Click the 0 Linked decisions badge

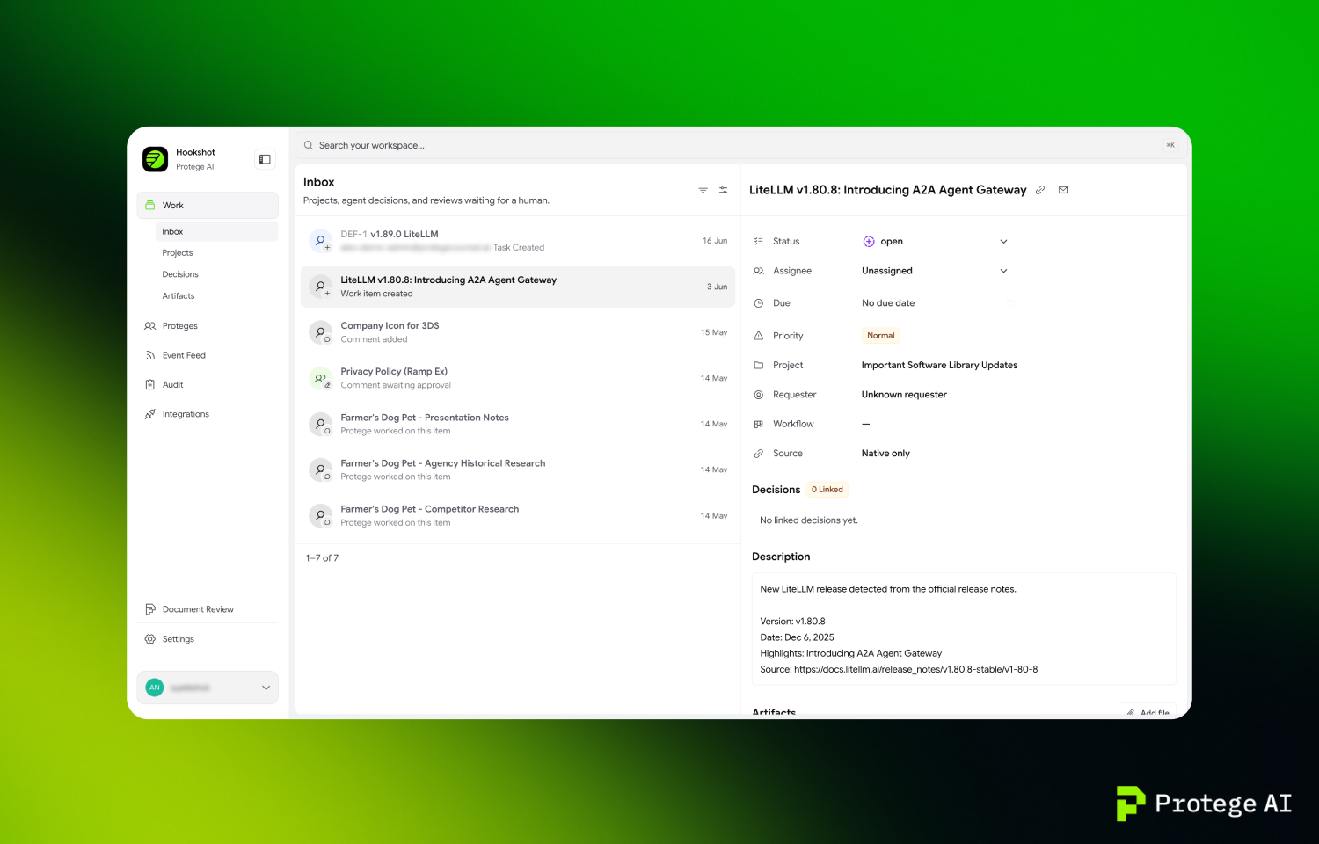(x=827, y=490)
